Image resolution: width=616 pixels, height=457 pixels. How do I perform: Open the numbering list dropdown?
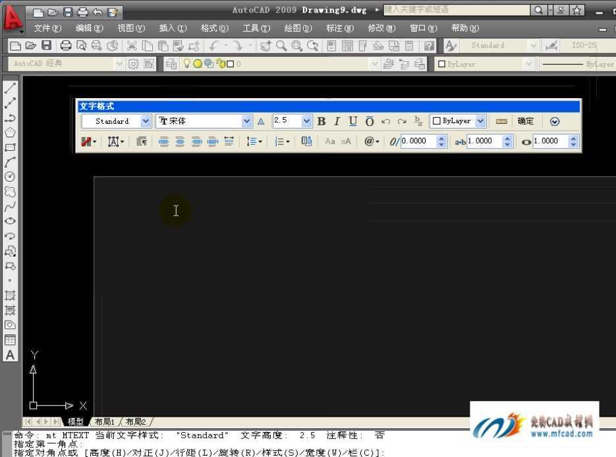tap(282, 142)
